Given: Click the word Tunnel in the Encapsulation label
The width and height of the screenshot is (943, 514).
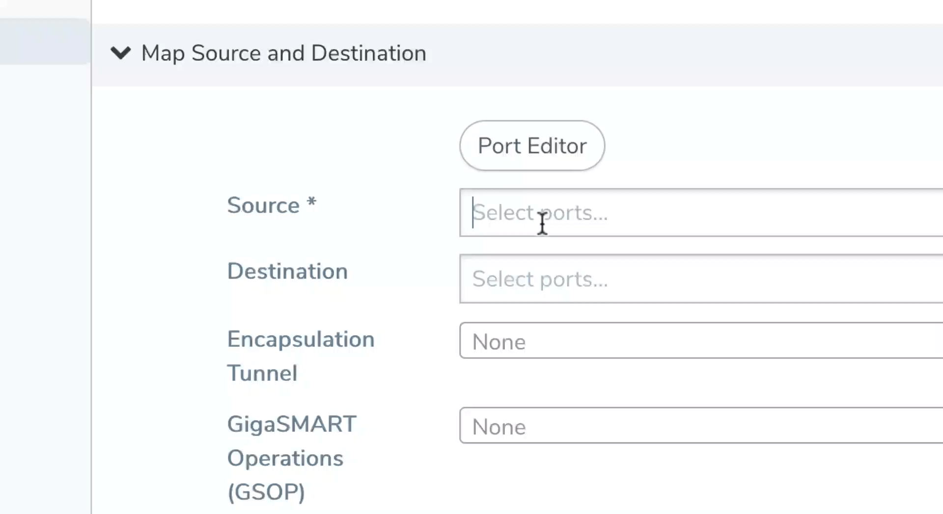Looking at the screenshot, I should point(262,373).
